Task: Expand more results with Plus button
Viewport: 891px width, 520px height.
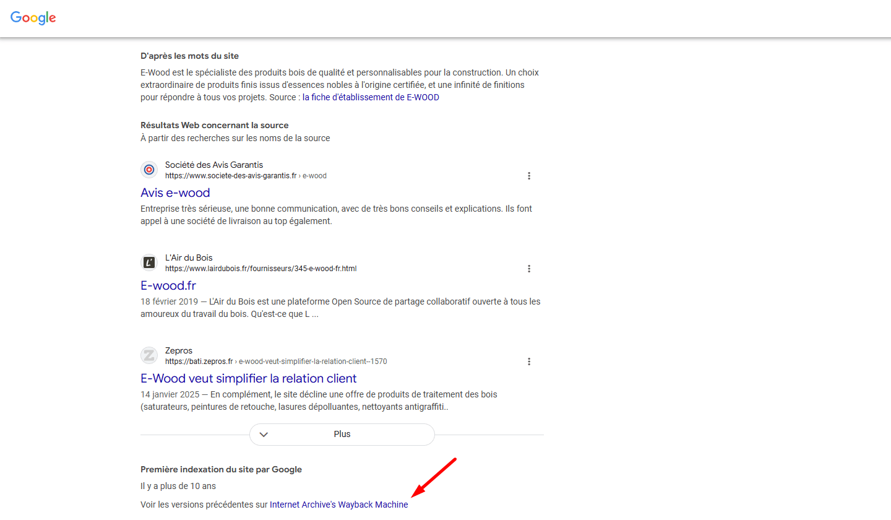Action: pos(342,435)
